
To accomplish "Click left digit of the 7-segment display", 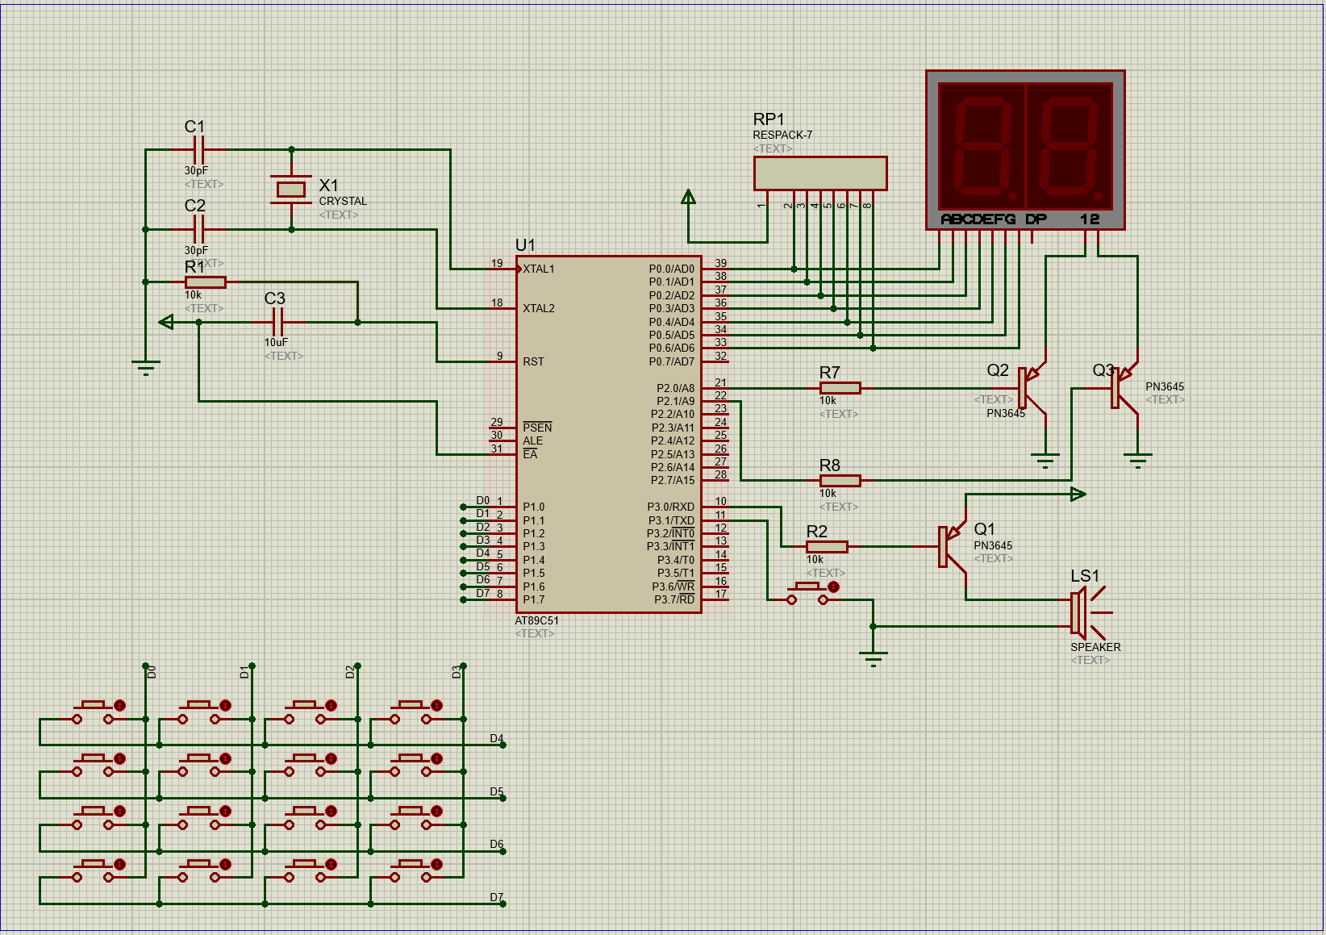I will [x=982, y=146].
